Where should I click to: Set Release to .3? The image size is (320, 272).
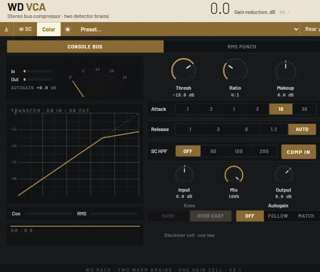pyautogui.click(x=218, y=129)
